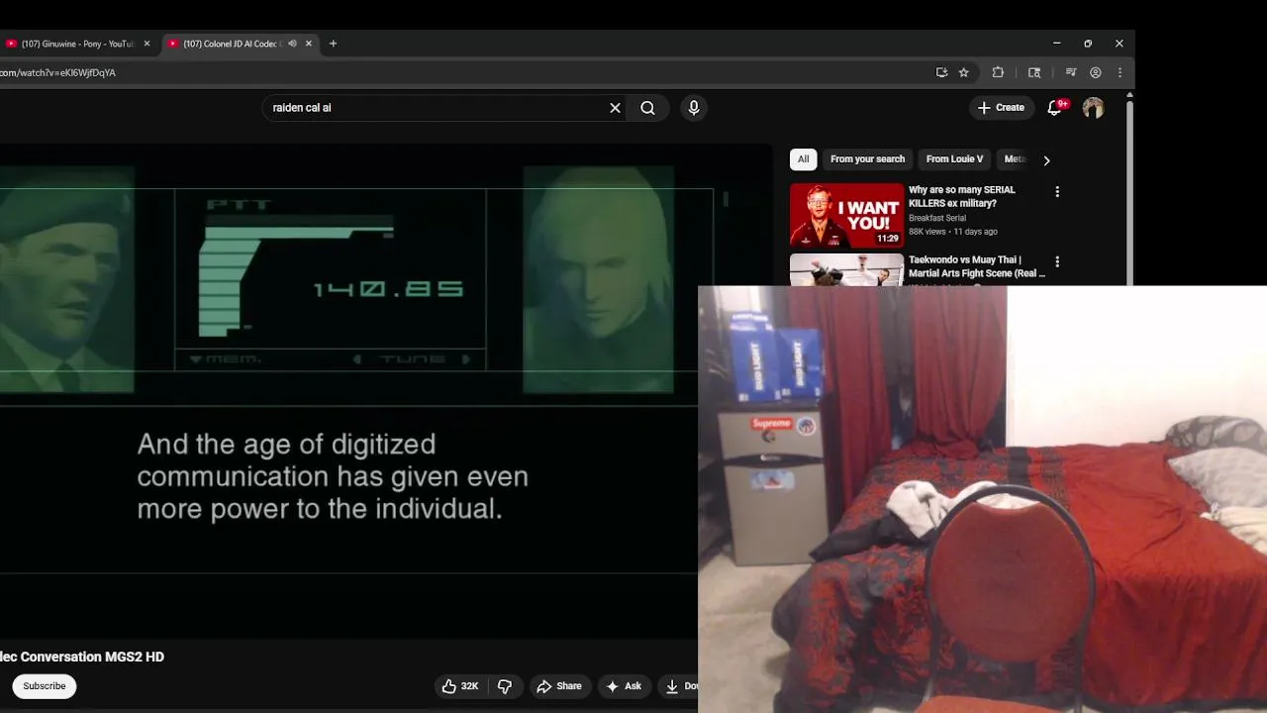Clear the YouTube search box text
This screenshot has height=713, width=1267.
[x=615, y=108]
